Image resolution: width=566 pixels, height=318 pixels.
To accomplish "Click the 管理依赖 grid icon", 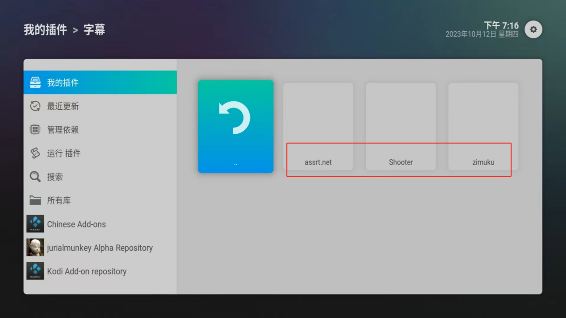I will pyautogui.click(x=35, y=130).
